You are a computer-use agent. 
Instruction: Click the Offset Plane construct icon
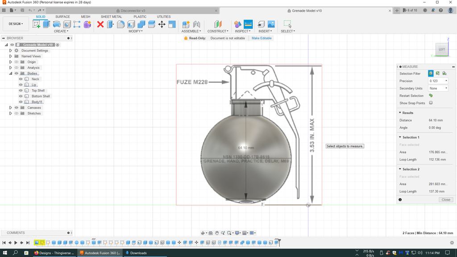point(218,24)
